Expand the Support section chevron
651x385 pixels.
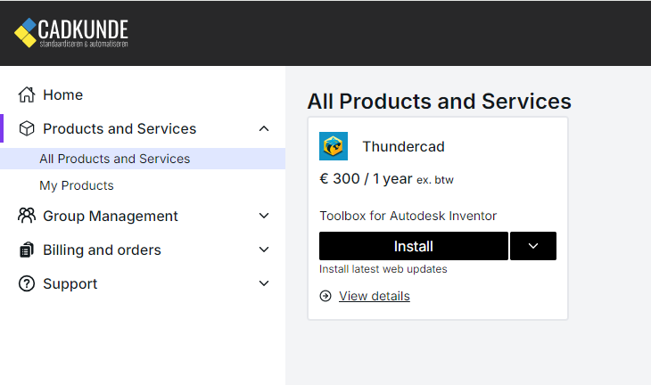264,283
